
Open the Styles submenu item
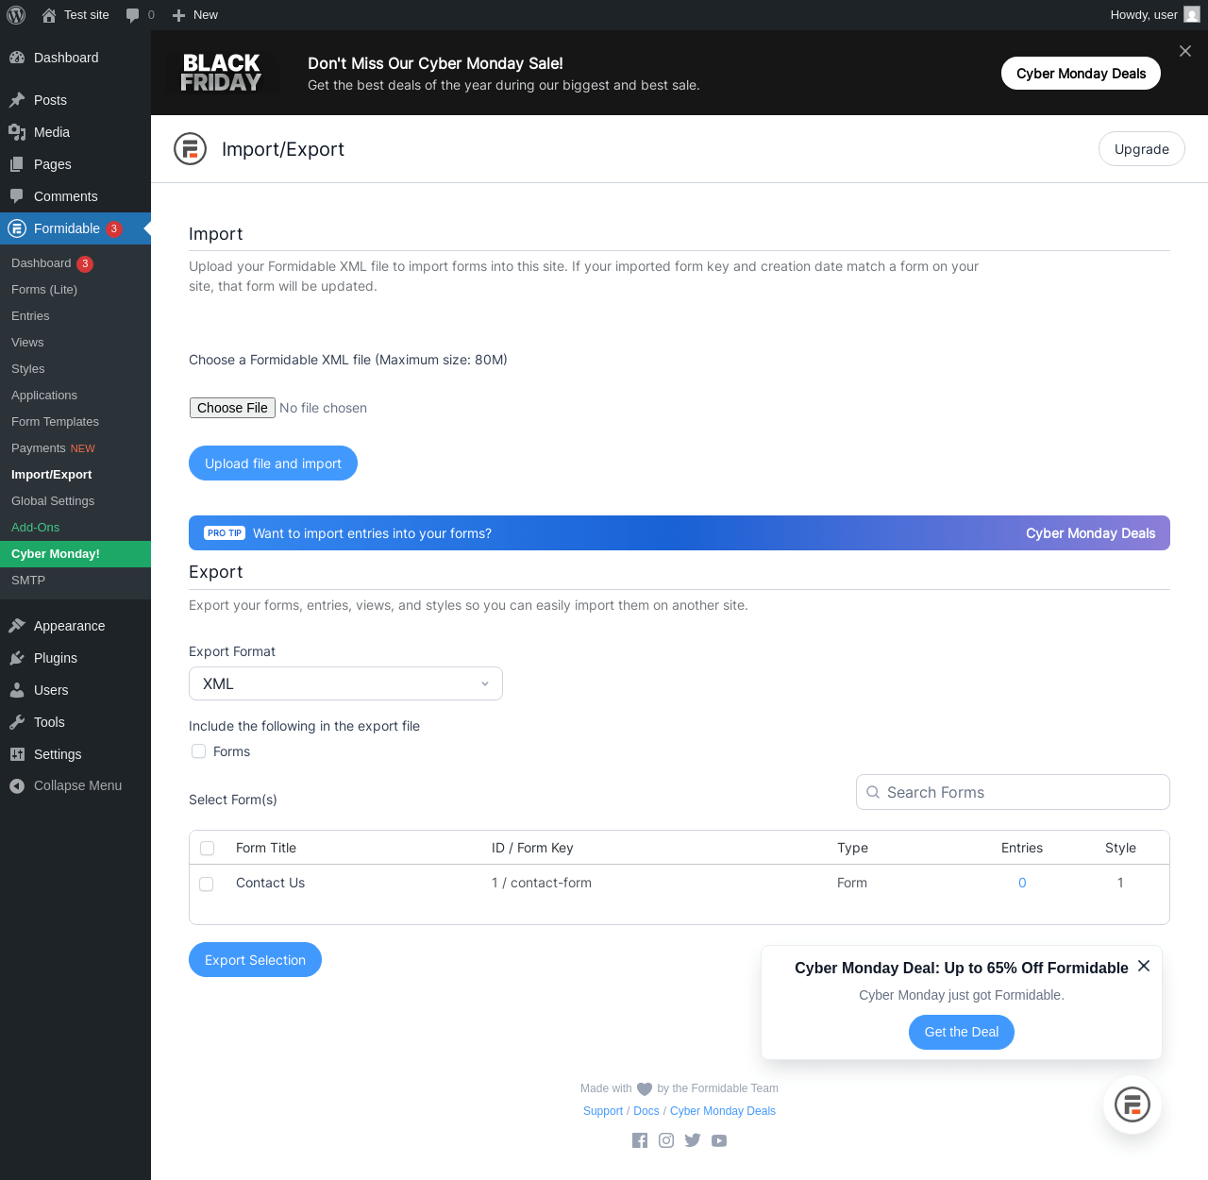(x=75, y=369)
